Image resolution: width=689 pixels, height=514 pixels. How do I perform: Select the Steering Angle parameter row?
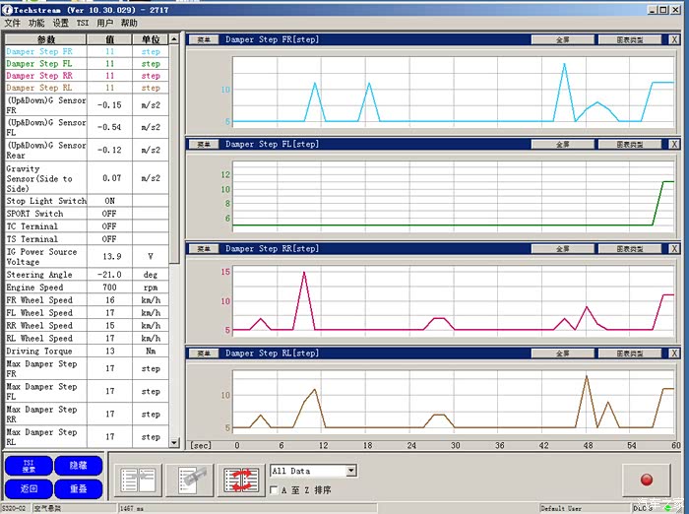coord(45,275)
